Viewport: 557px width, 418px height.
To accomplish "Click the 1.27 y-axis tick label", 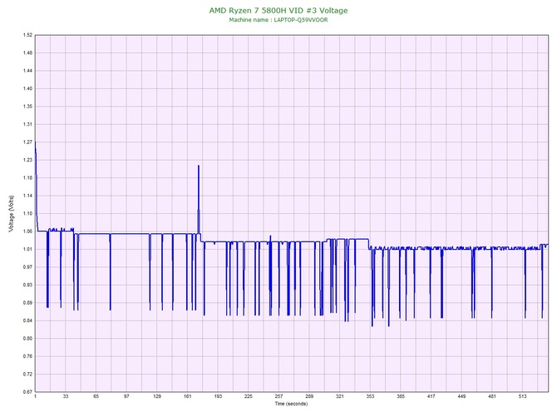I will pyautogui.click(x=27, y=142).
